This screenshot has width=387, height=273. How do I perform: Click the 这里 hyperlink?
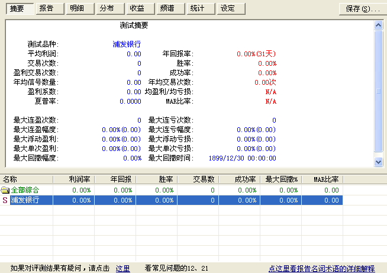122,268
